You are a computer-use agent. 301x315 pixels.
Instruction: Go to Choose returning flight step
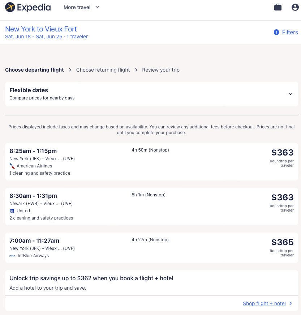click(x=103, y=70)
